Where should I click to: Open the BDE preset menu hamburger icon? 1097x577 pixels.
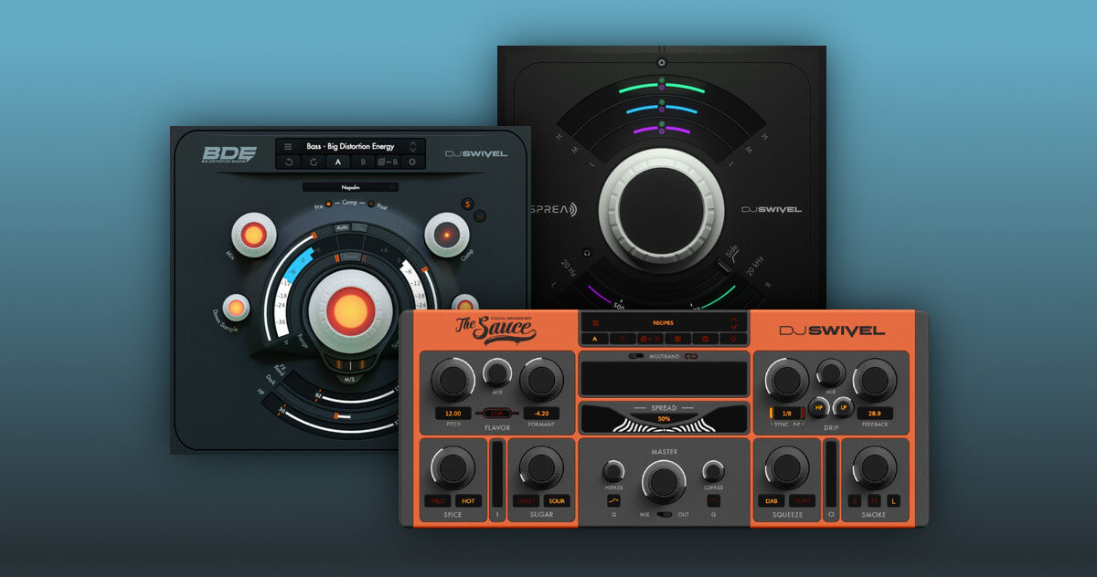pos(288,146)
